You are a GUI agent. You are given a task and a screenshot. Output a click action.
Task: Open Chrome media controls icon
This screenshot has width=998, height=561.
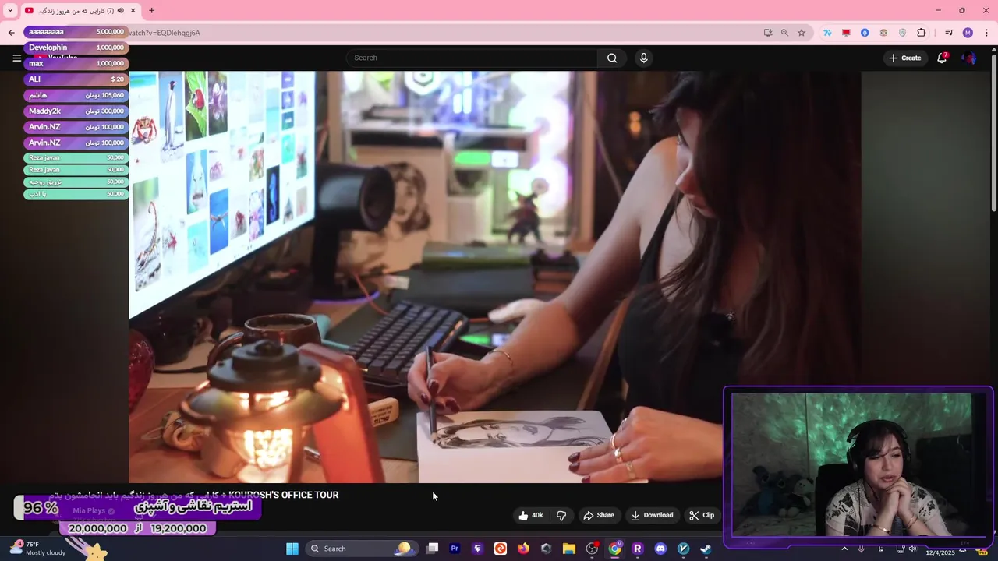[x=949, y=33]
